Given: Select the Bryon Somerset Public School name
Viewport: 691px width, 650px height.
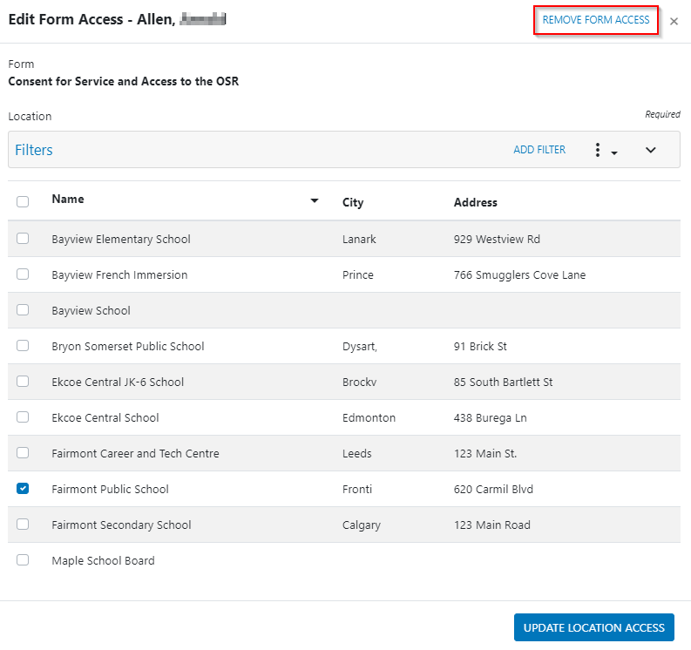Looking at the screenshot, I should (128, 347).
